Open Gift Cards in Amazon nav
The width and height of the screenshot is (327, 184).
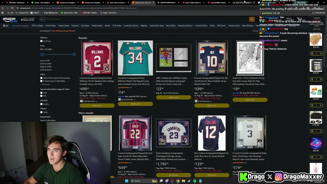point(221,26)
